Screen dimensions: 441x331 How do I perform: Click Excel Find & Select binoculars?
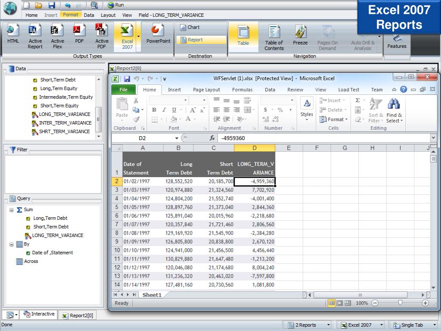[x=394, y=111]
